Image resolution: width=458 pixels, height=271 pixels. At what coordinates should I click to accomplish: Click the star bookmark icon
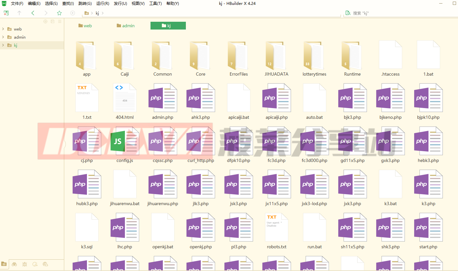click(x=59, y=13)
